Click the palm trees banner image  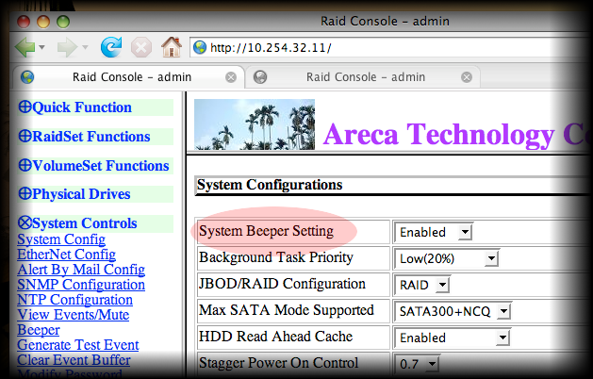[255, 124]
